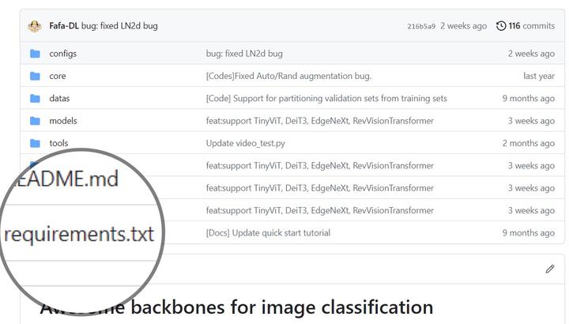This screenshot has height=324, width=569.
Task: Open commit hash 216b5a9
Action: pos(421,26)
